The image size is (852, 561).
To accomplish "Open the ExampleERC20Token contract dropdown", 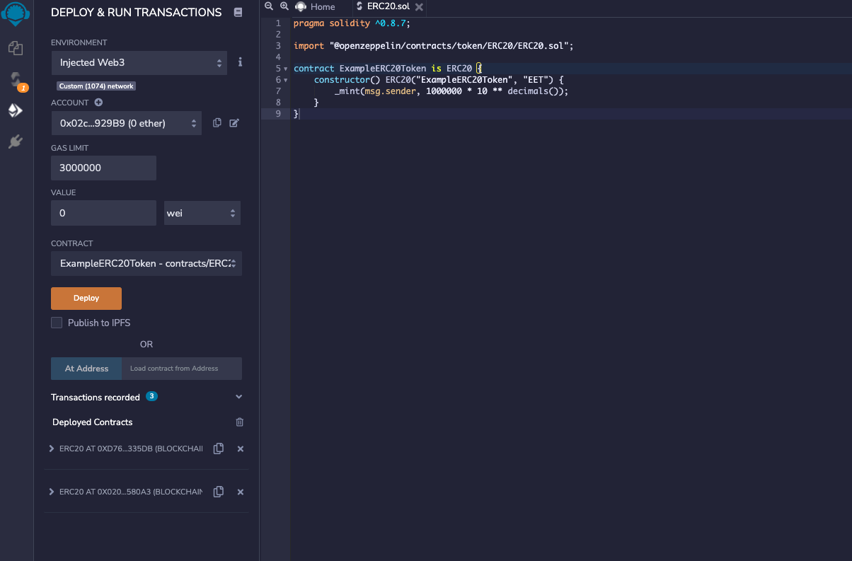I will [x=146, y=263].
